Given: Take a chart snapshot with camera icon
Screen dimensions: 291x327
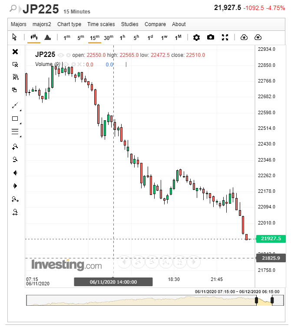Looking at the screenshot, I should pyautogui.click(x=211, y=37).
